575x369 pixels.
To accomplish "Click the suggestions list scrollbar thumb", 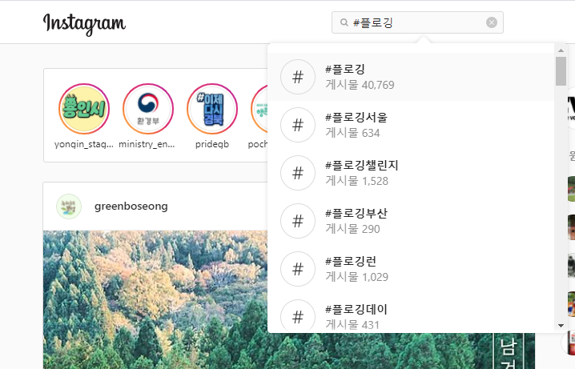I will point(561,71).
